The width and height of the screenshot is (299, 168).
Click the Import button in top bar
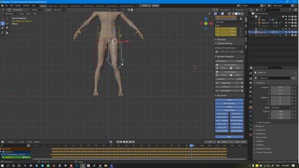155,6
